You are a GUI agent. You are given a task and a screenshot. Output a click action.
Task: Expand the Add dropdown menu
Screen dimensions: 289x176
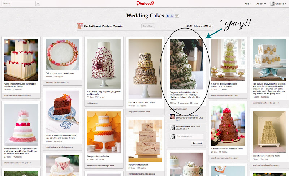coord(248,4)
